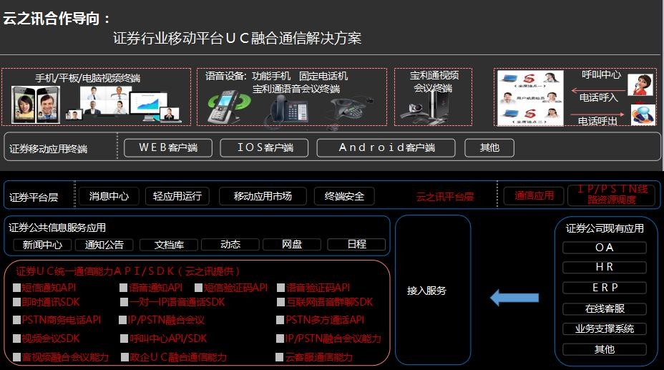This screenshot has height=370, width=664.
Task: Select ERP in existing company applications
Action: (604, 288)
